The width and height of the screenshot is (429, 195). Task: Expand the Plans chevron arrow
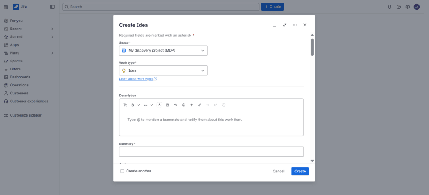click(52, 53)
